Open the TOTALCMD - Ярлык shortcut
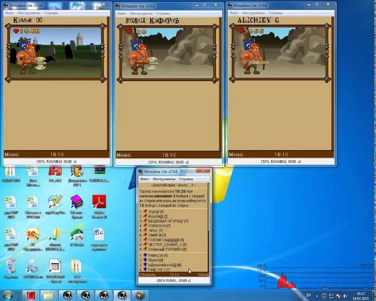The image size is (376, 301). coord(55,271)
